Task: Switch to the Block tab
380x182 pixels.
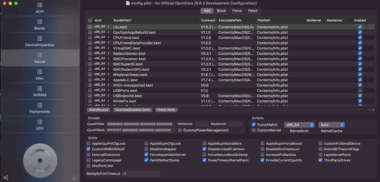Action: click(x=221, y=11)
